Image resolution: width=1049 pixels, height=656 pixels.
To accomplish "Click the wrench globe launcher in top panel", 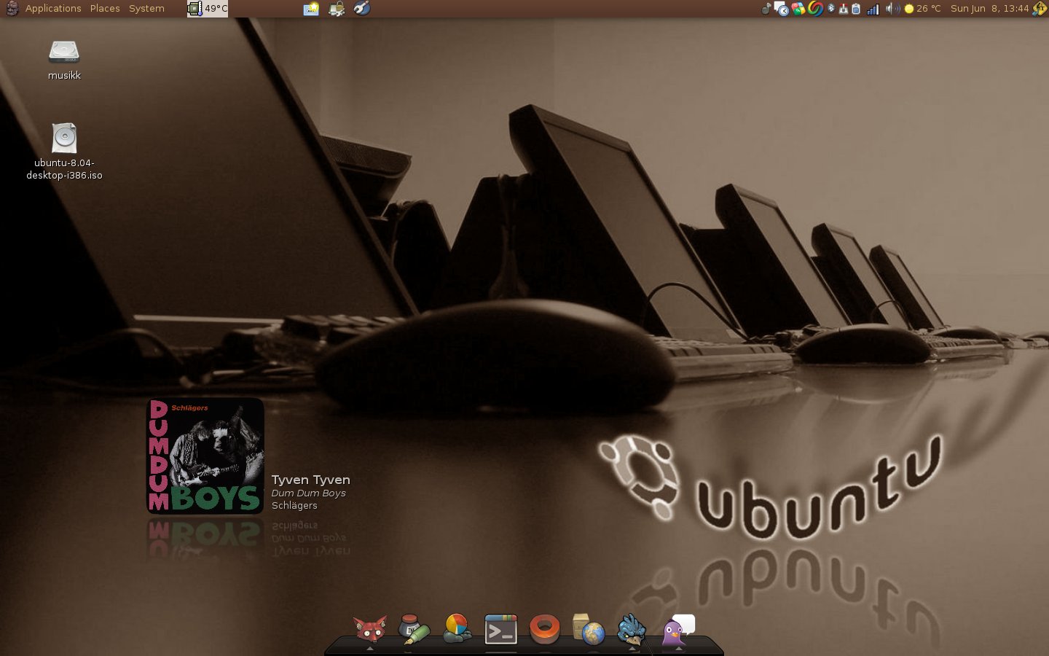I will 362,9.
